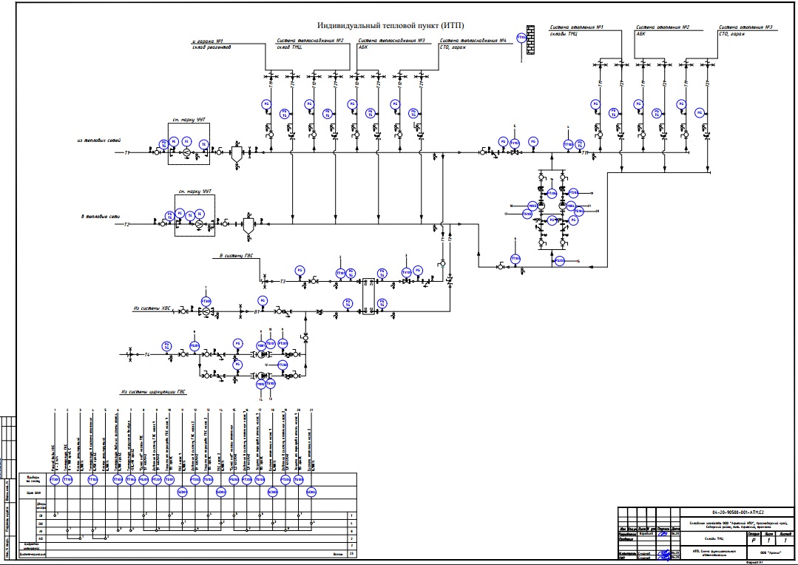Select the lower "см. марку УУТ" metering unit box
798x565 pixels.
click(x=195, y=215)
